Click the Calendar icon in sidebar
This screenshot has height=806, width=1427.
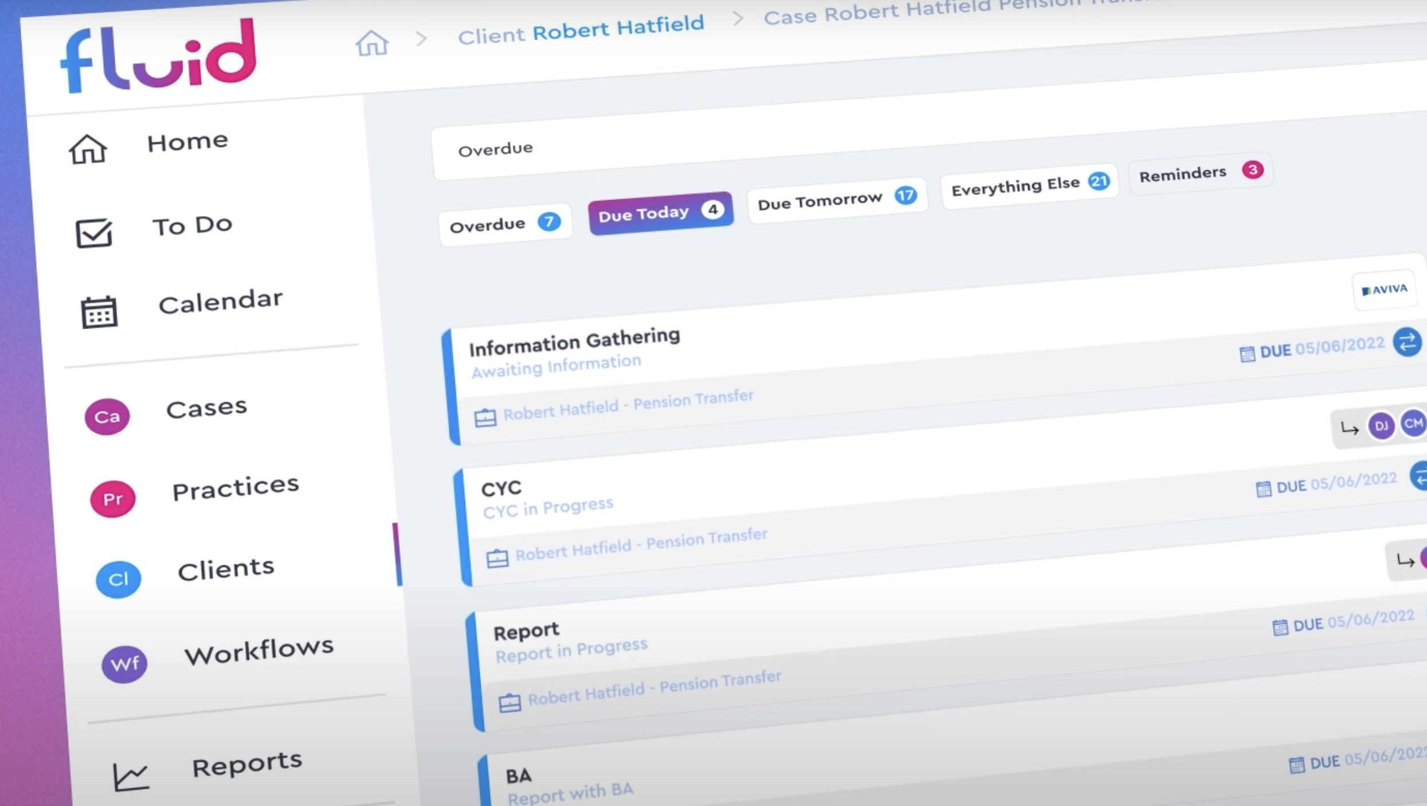click(99, 312)
